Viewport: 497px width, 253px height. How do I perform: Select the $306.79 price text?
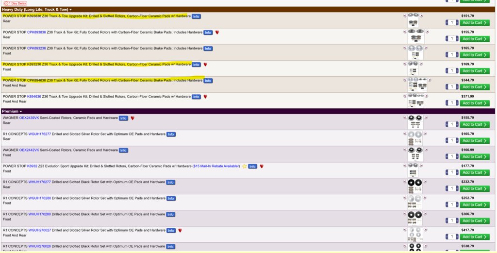[x=467, y=214]
